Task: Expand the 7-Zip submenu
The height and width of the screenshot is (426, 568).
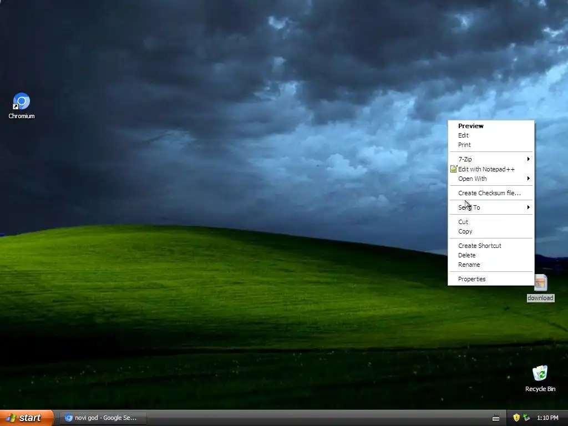Action: tap(491, 159)
